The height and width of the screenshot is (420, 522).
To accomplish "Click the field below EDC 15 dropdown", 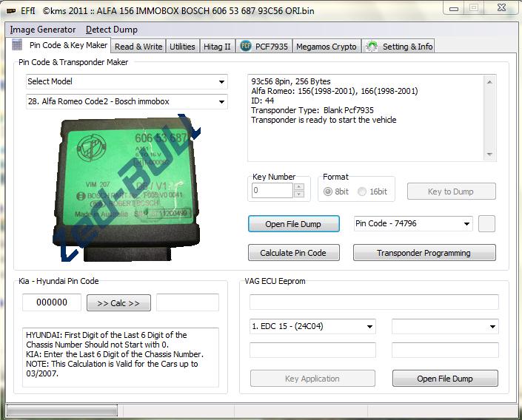I will pyautogui.click(x=312, y=350).
